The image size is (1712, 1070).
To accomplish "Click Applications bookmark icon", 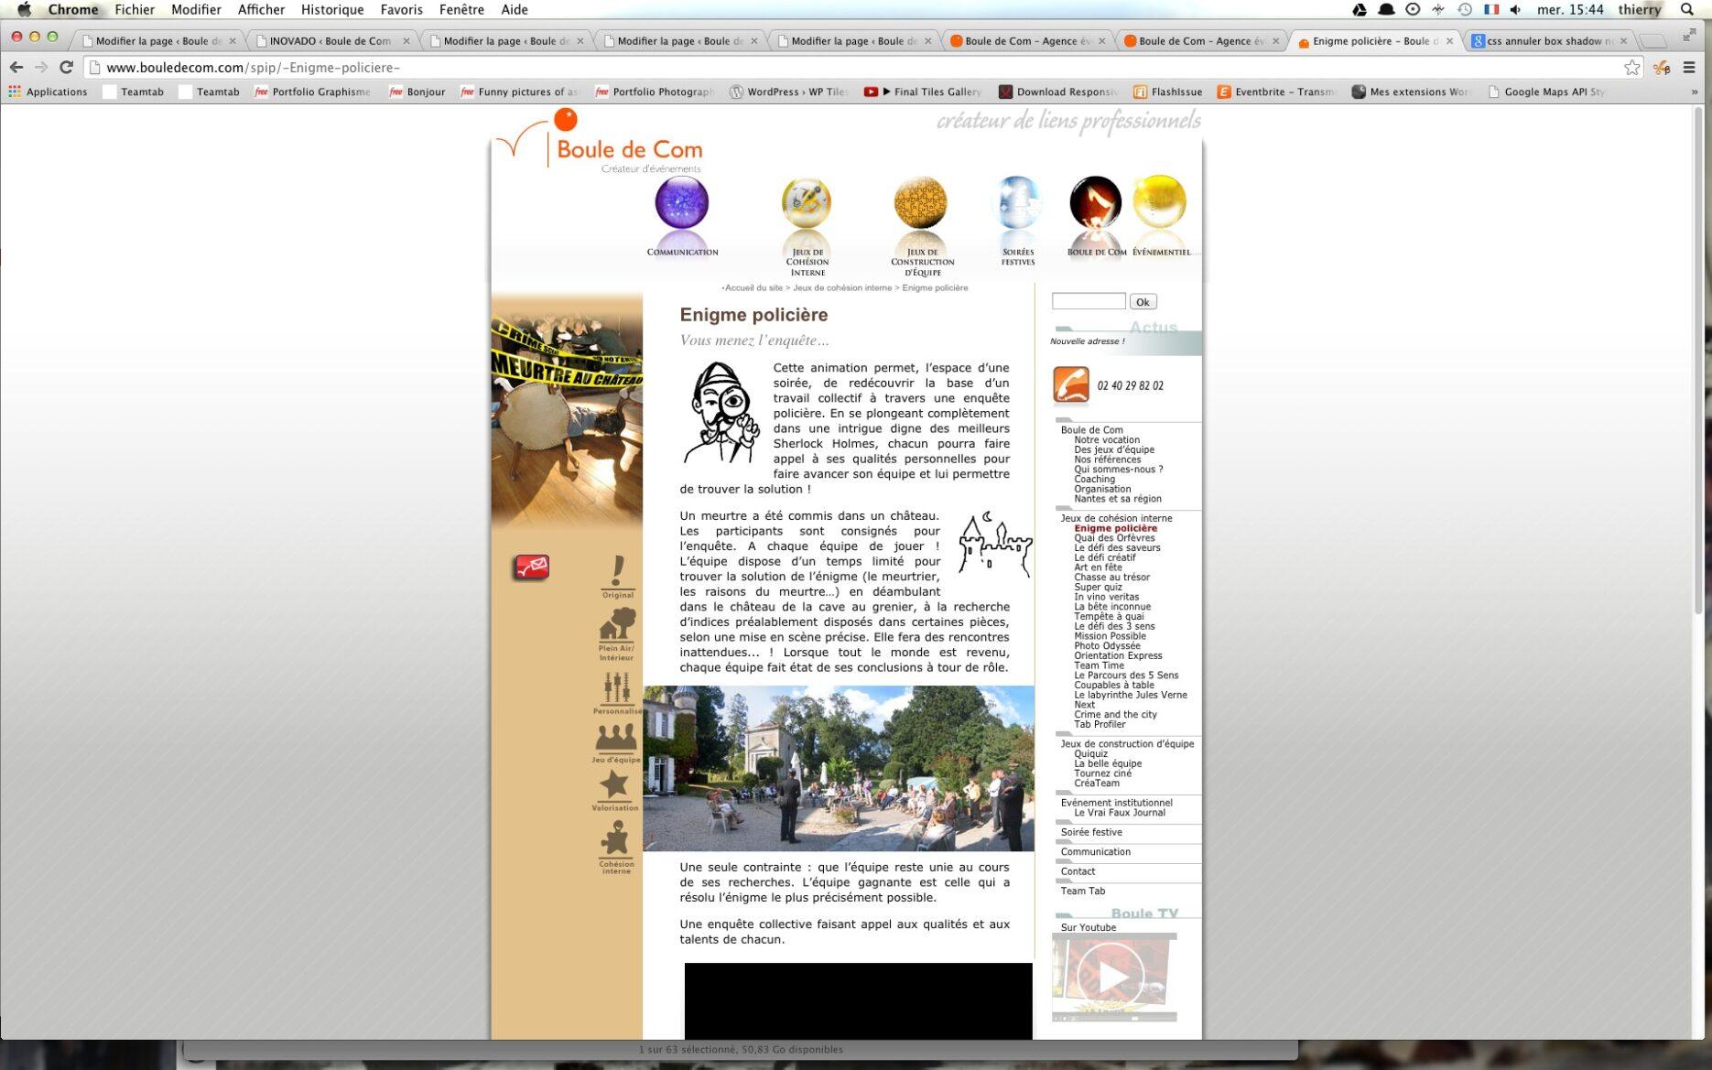I will click(x=15, y=92).
